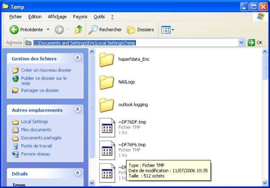Click the Poste de travail computer icon
The image size is (270, 188).
click(16, 146)
